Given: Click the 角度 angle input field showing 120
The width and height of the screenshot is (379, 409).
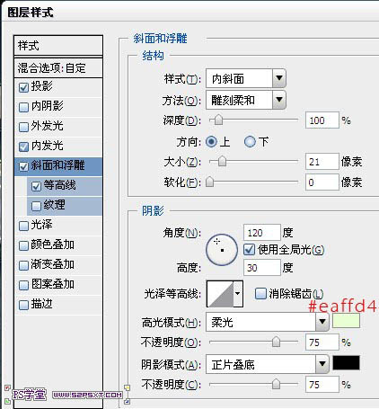Looking at the screenshot, I should coord(262,233).
